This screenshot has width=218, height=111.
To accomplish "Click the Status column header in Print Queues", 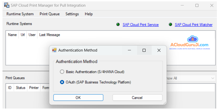I will point(20,88).
